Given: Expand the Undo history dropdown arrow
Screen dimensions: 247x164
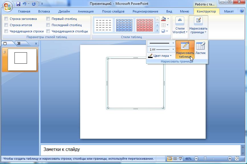Looking at the screenshot, I should pos(29,4).
